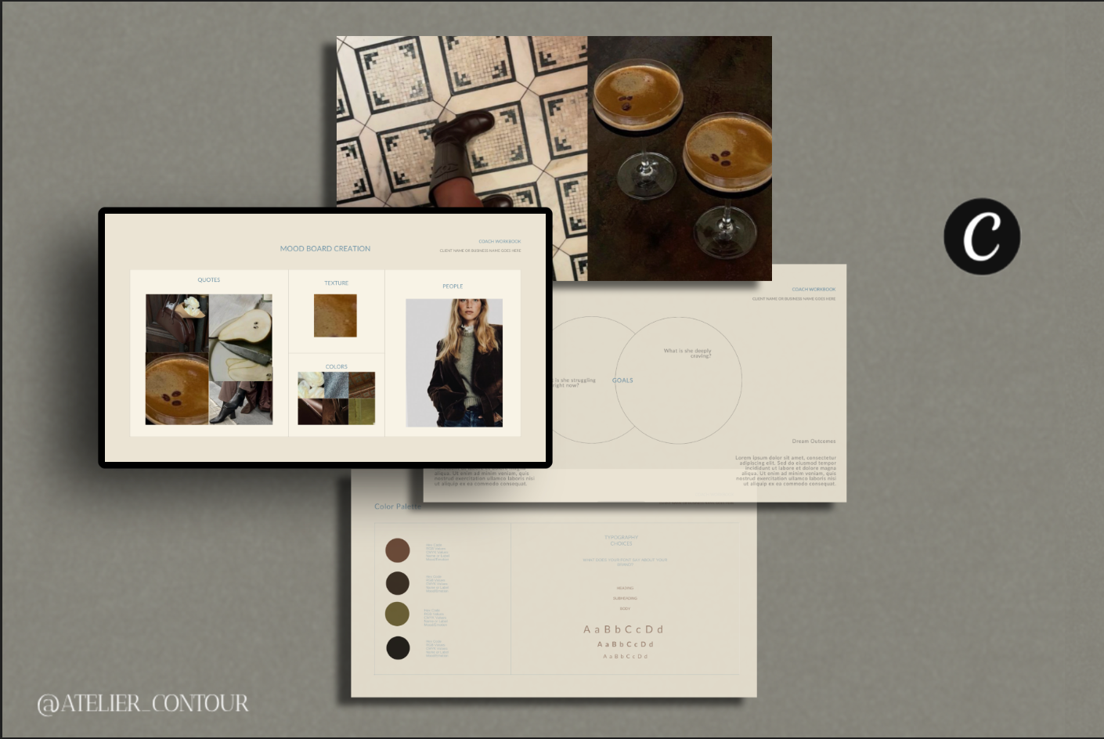
Task: Select the boot on tiled floor photo
Action: point(462,121)
